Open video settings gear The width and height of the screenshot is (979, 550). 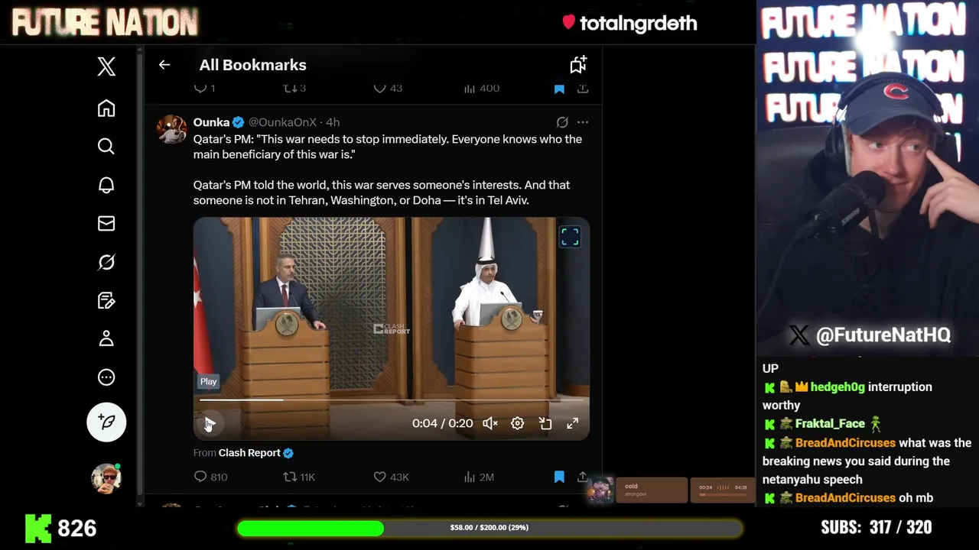coord(518,423)
